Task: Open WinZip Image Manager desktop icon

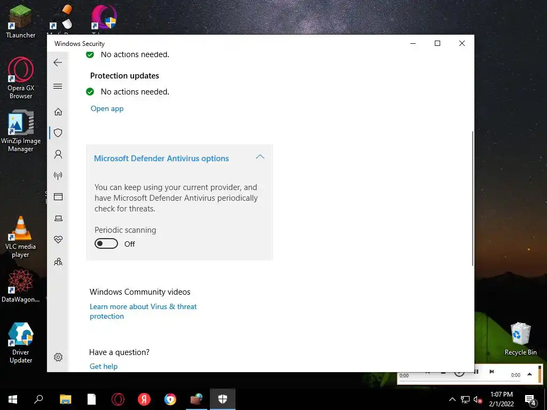Action: (21, 131)
